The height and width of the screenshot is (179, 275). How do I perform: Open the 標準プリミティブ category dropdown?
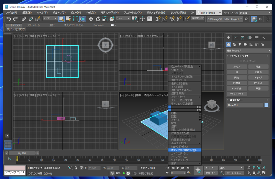(x=248, y=51)
